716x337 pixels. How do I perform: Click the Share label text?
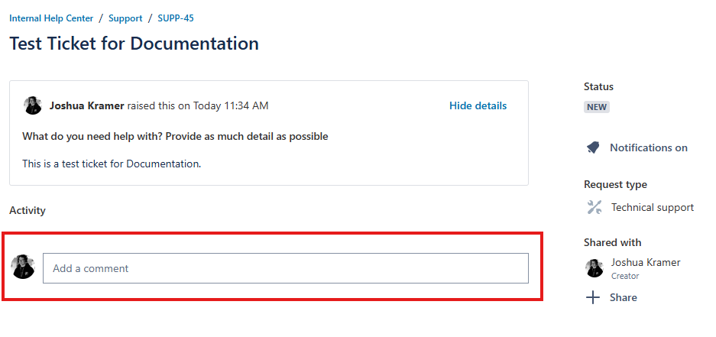(623, 297)
